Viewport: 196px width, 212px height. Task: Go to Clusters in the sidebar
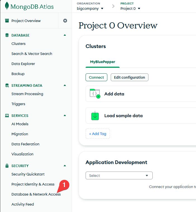point(18,44)
